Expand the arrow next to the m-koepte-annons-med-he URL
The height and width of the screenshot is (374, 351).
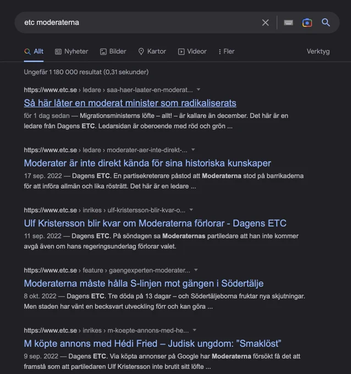194,330
